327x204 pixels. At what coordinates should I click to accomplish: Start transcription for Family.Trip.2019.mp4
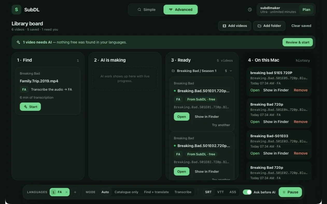[30, 107]
